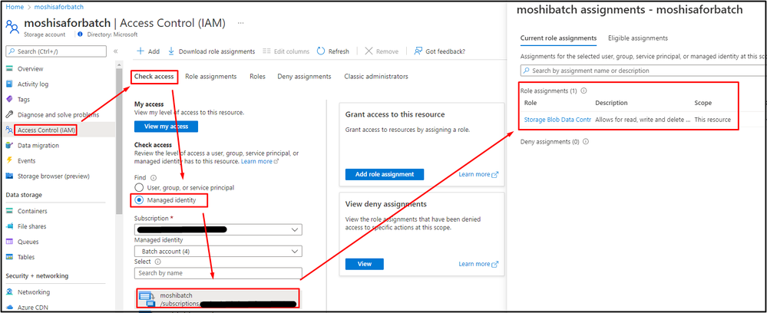Viewport: 767px width, 313px height.
Task: Click the Edit columns toolbar item
Action: (x=286, y=51)
